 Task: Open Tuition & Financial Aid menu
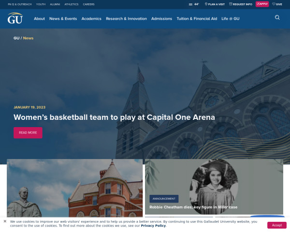[x=197, y=19]
